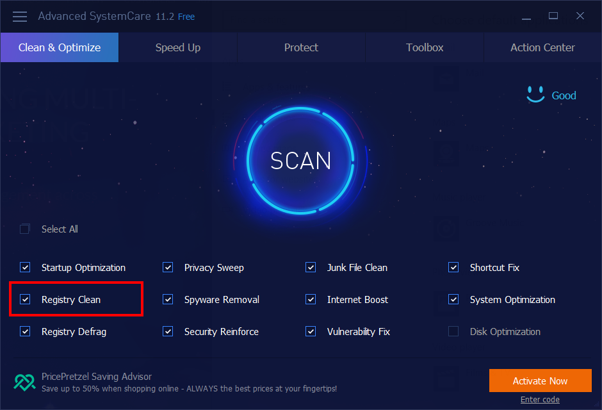Open the Enter code link
602x410 pixels.
540,400
